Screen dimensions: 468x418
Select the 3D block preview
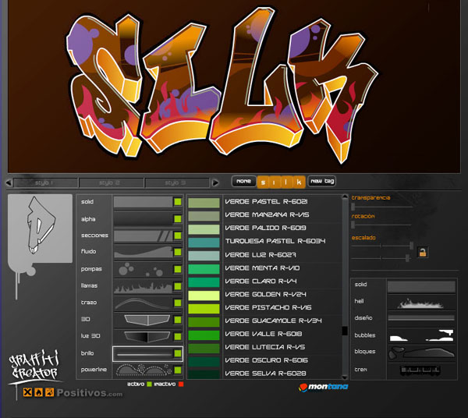[147, 320]
